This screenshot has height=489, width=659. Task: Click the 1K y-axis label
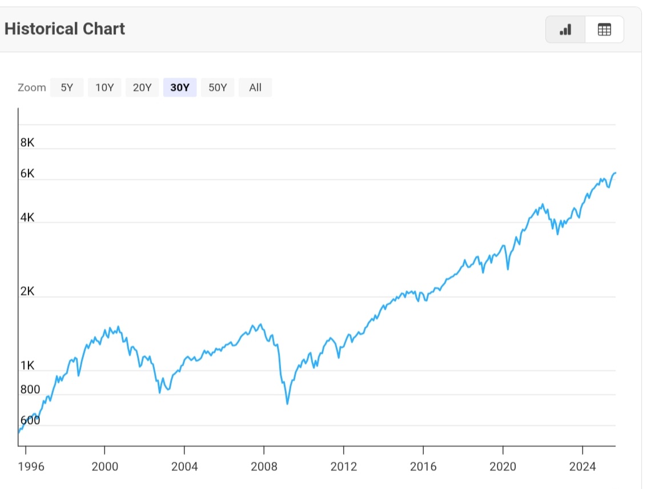click(x=27, y=366)
